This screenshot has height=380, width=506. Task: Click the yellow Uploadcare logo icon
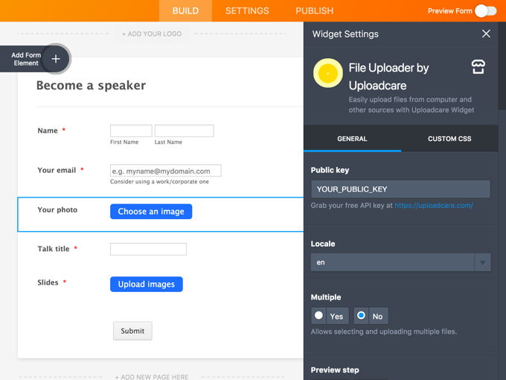click(327, 73)
